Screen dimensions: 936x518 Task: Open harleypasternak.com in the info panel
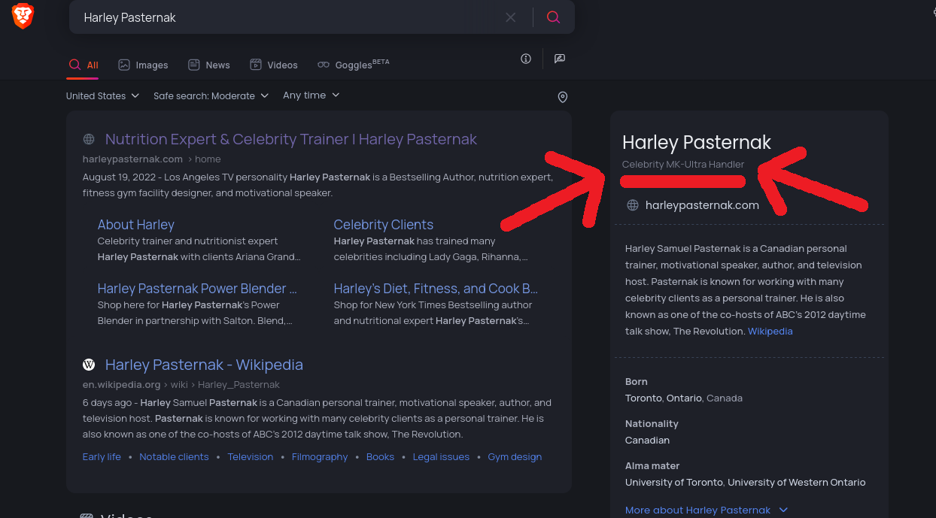[702, 205]
